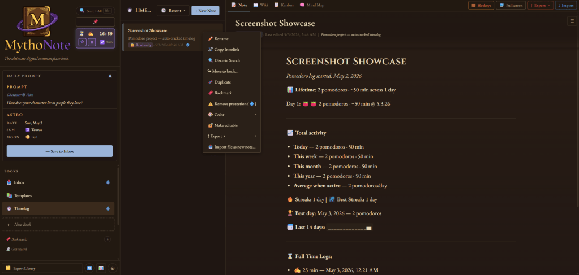The height and width of the screenshot is (275, 579).
Task: Open the Recent sort dropdown
Action: coord(173,11)
